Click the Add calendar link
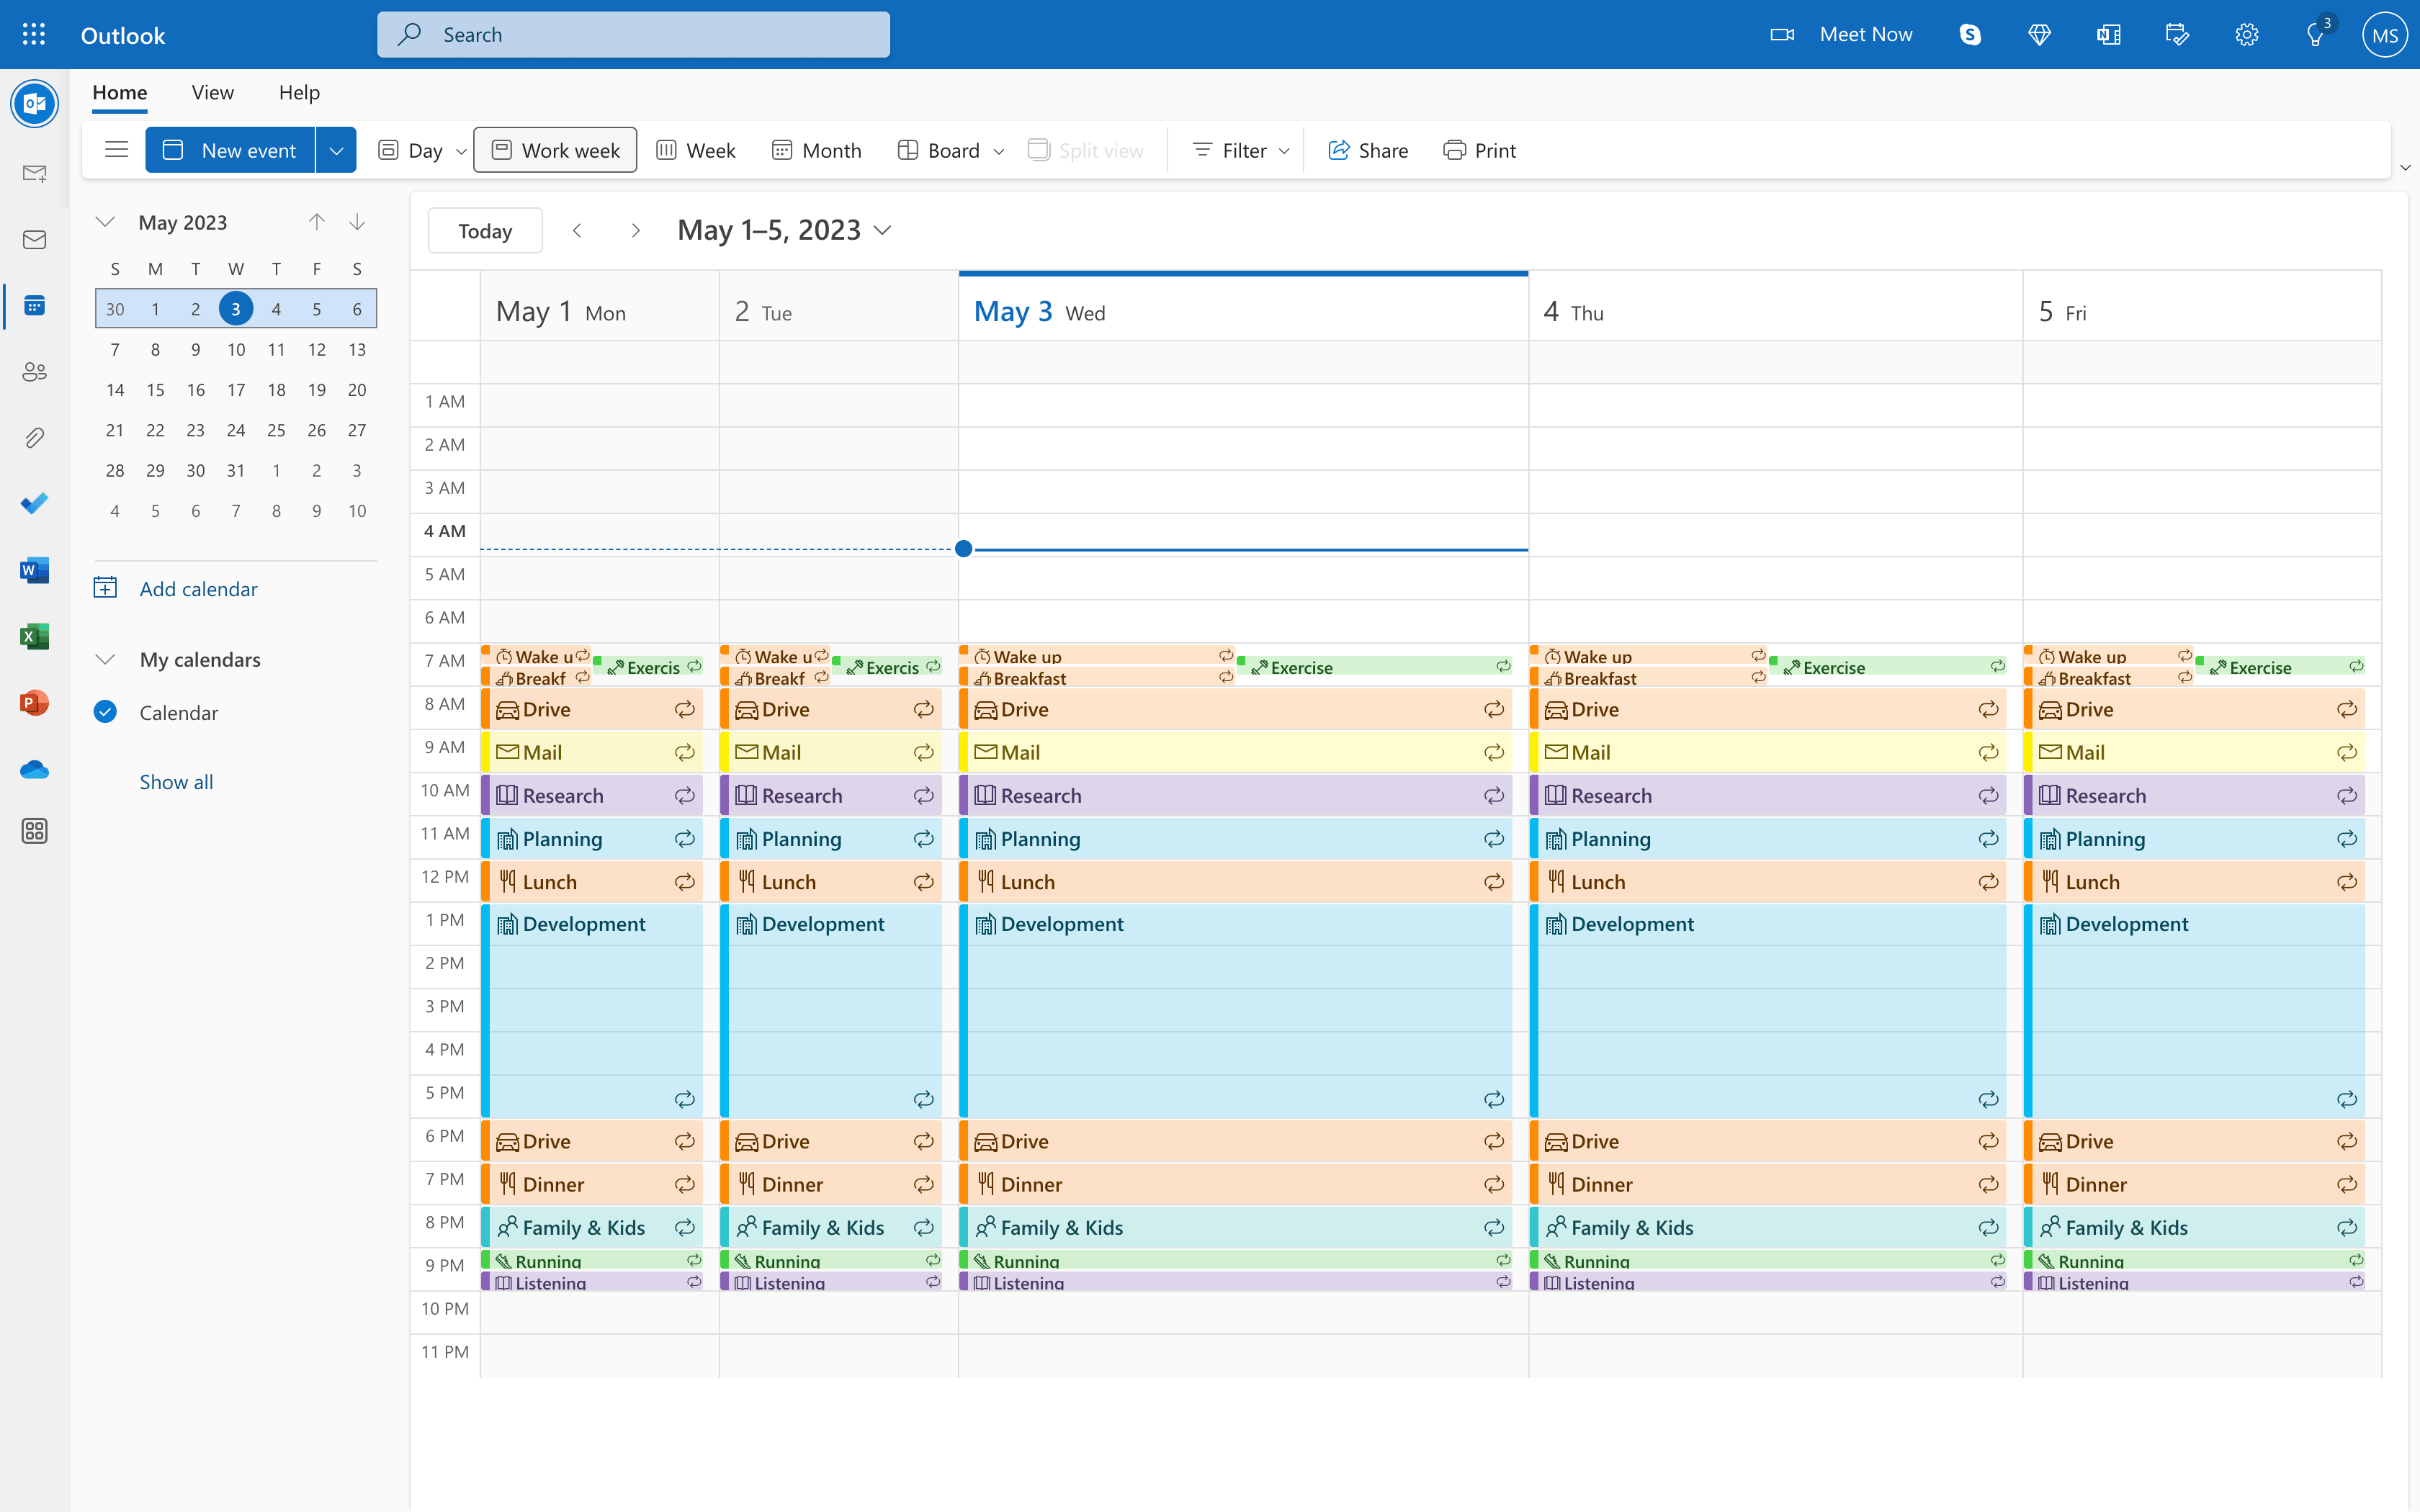2420x1512 pixels. coord(197,589)
